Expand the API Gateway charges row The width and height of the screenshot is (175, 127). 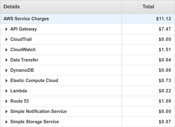click(x=7, y=29)
